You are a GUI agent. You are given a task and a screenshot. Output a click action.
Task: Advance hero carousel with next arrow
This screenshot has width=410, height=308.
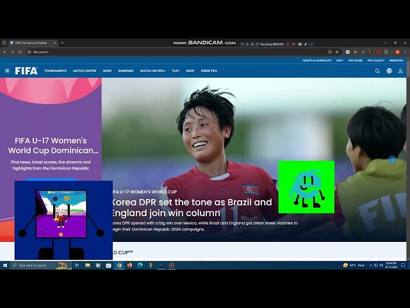coord(392,160)
